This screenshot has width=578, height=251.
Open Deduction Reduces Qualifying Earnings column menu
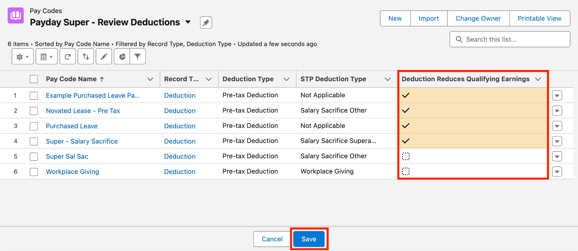pyautogui.click(x=538, y=79)
